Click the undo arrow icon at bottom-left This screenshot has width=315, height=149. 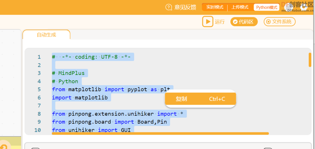tap(4, 147)
